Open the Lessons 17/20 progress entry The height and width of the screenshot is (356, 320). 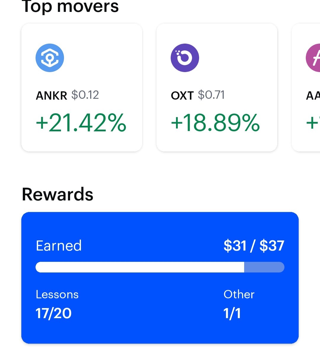pos(57,304)
